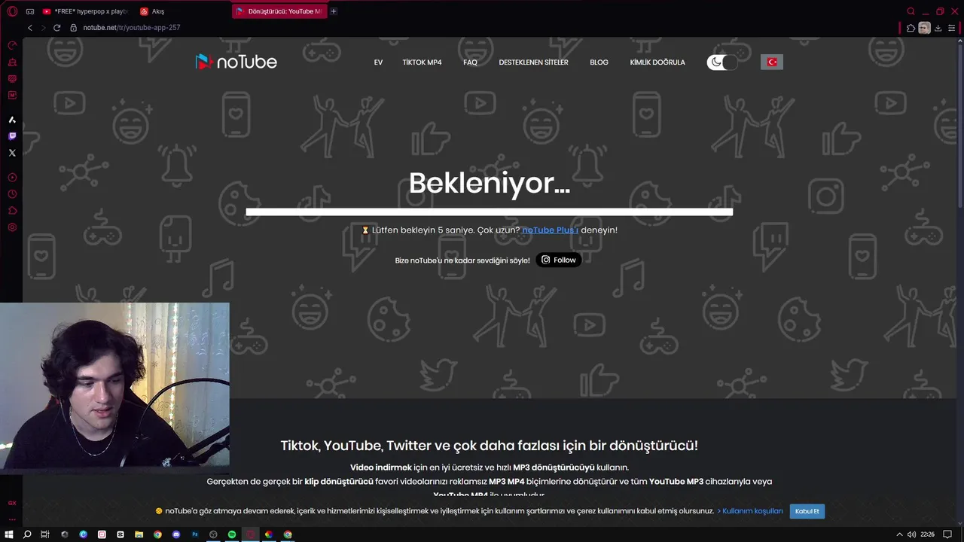Click the Instagram Follow button
964x542 pixels.
tap(559, 260)
